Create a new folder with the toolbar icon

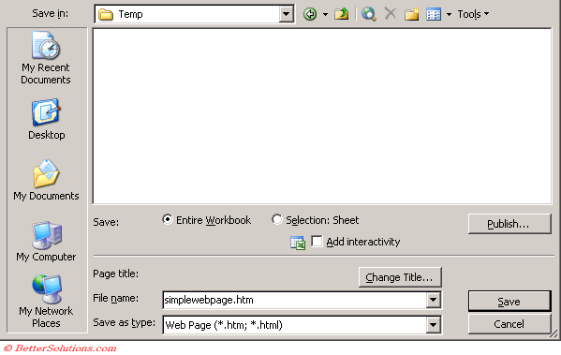412,14
